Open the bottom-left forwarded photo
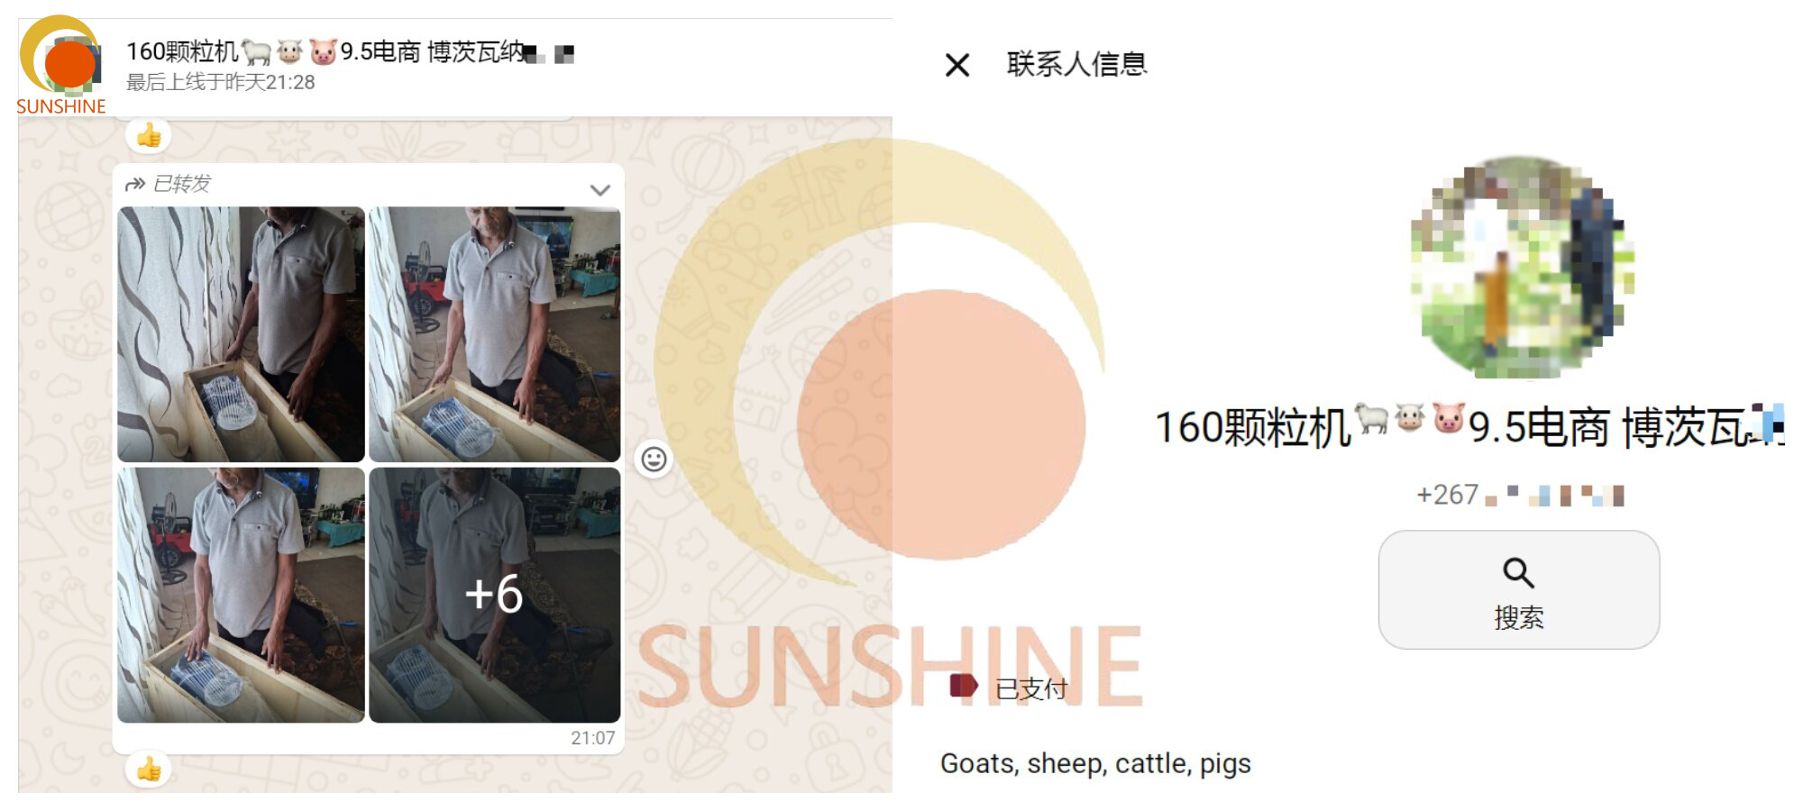The height and width of the screenshot is (811, 1803). [x=242, y=595]
